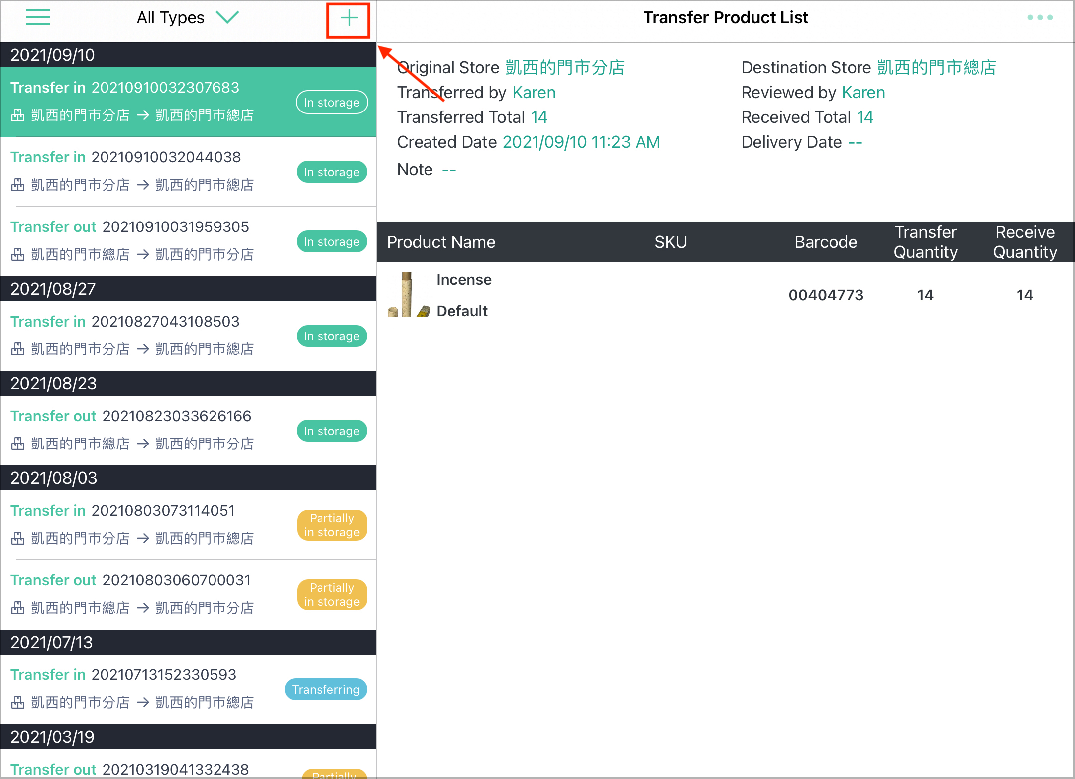Click the Delivery Date value
Screen dimensions: 1075x779
(x=855, y=142)
